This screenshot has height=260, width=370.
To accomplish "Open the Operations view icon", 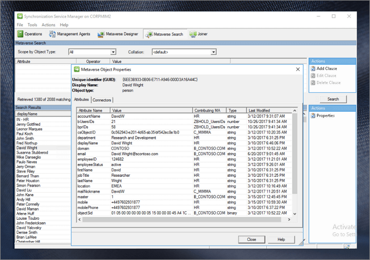I will tap(20, 34).
